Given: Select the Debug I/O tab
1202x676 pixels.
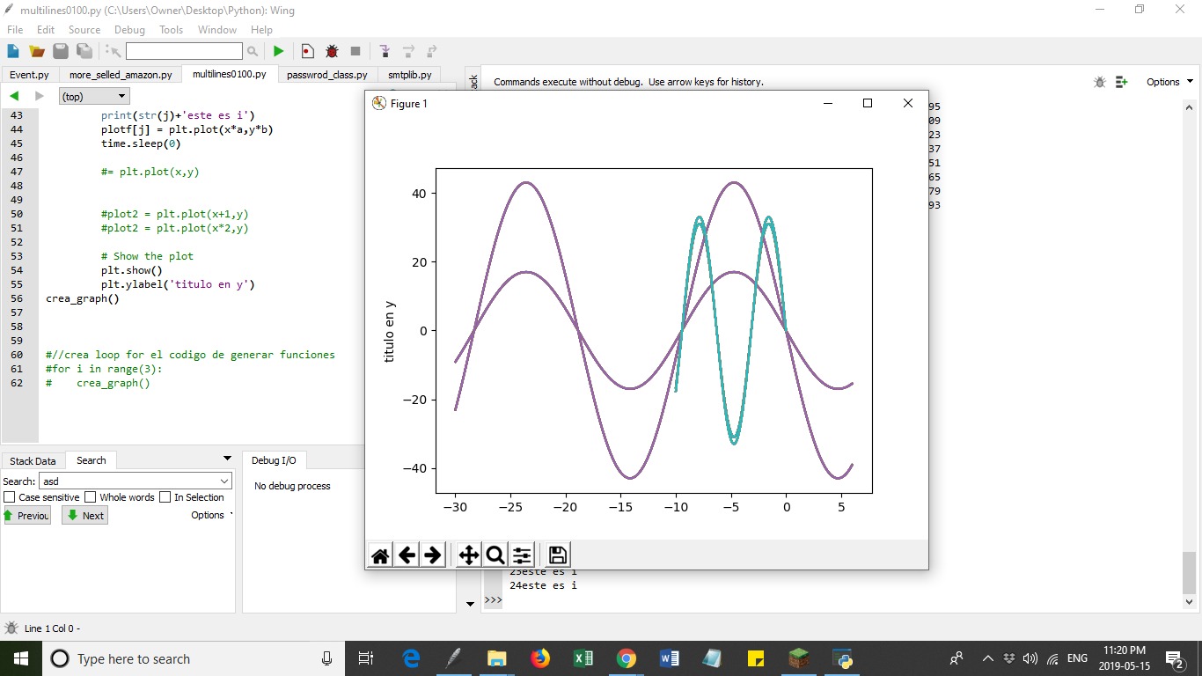Looking at the screenshot, I should [274, 460].
